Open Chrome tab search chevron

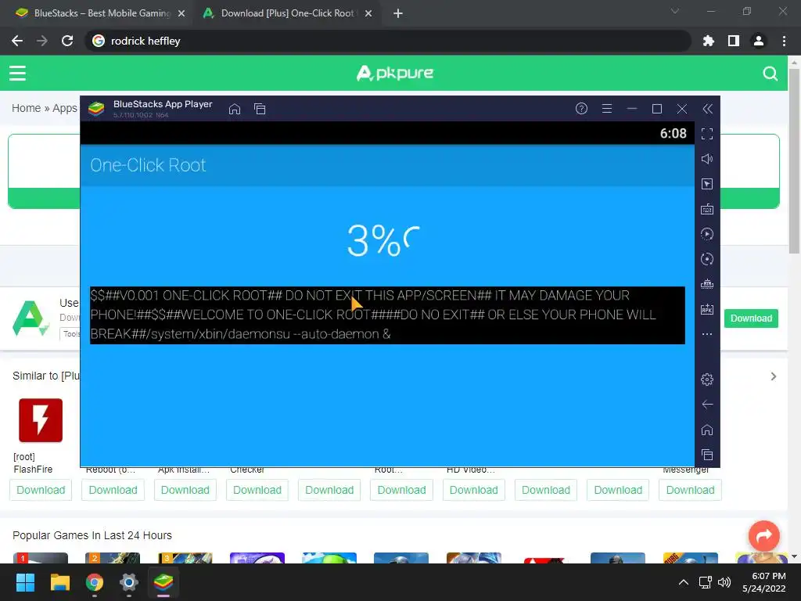tap(675, 11)
